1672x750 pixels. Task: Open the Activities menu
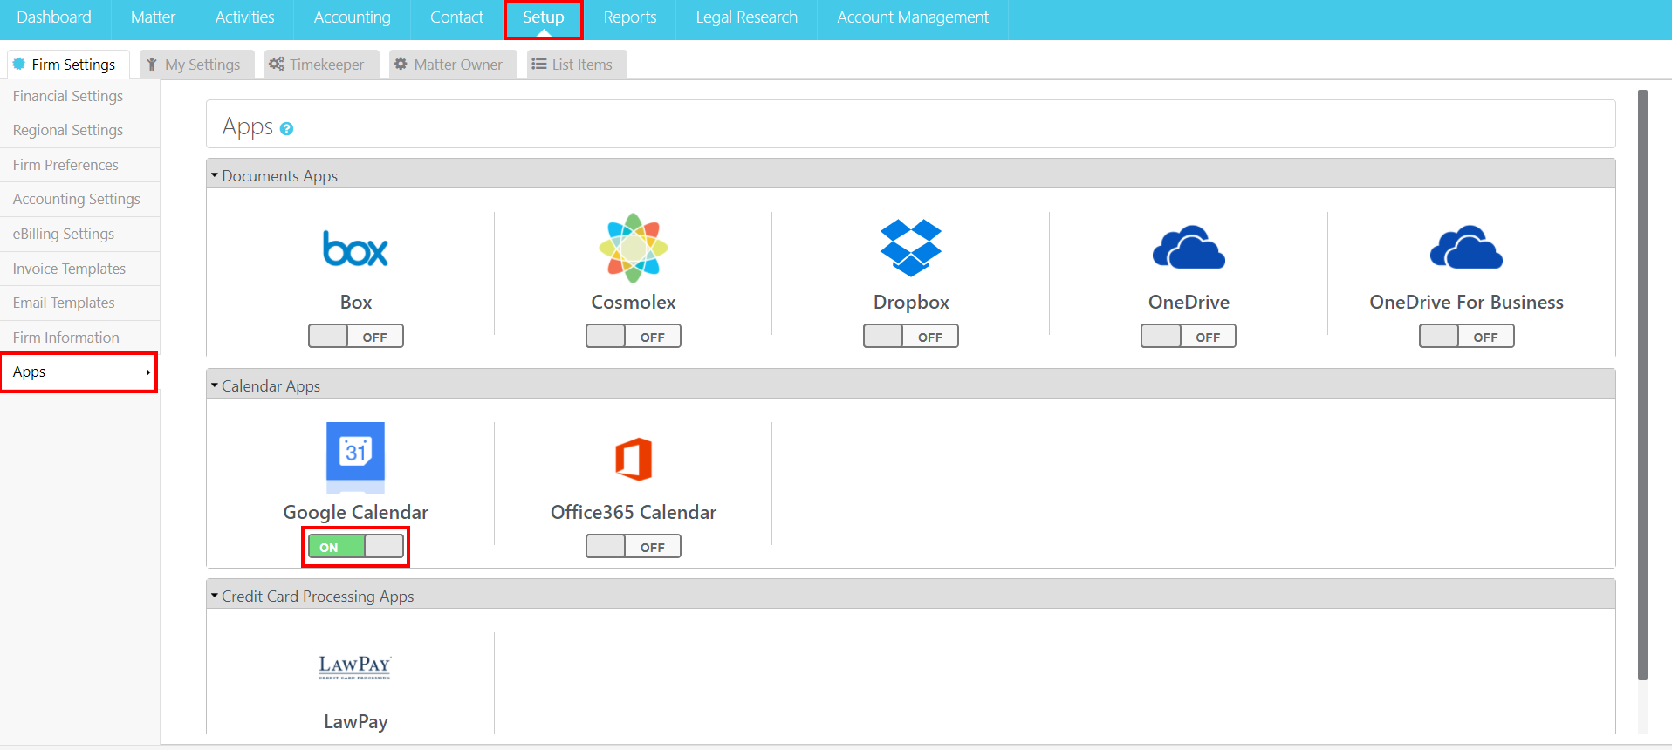click(244, 17)
